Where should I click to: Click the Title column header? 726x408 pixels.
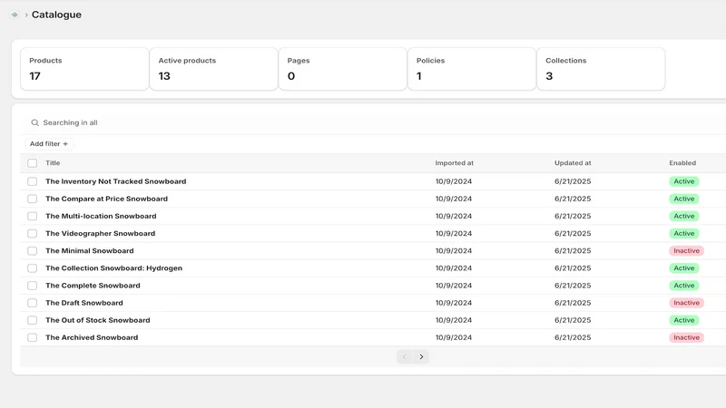click(53, 163)
